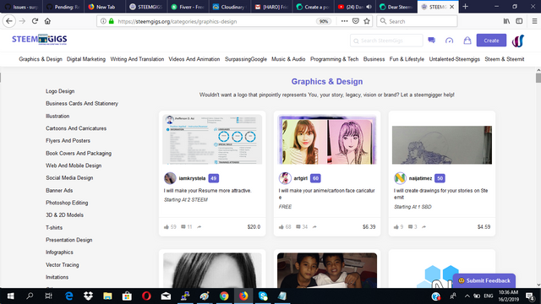This screenshot has height=304, width=541.
Task: Share naijatimez's drawings gig
Action: click(424, 227)
